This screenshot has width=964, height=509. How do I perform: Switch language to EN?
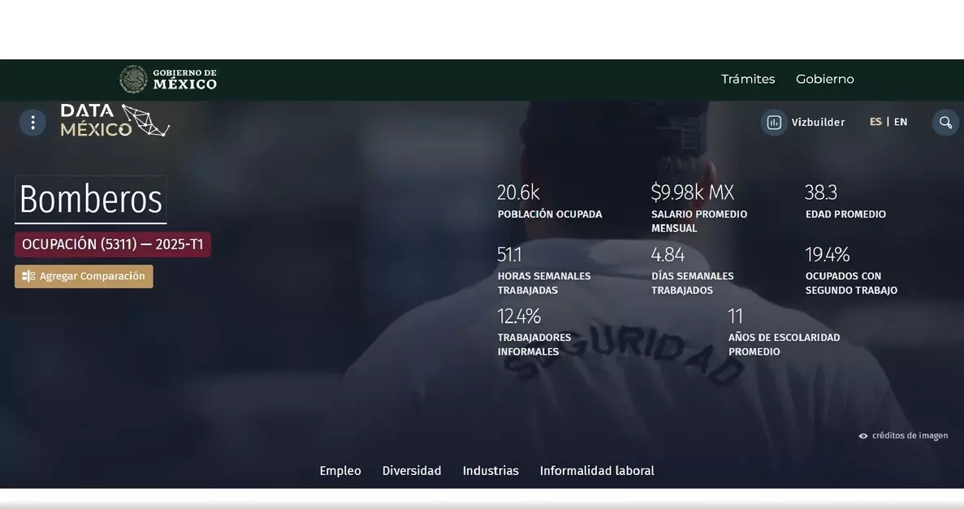pos(901,122)
